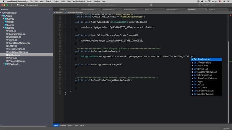
Task: Choose GetType from autocomplete list
Action: pyautogui.click(x=206, y=81)
